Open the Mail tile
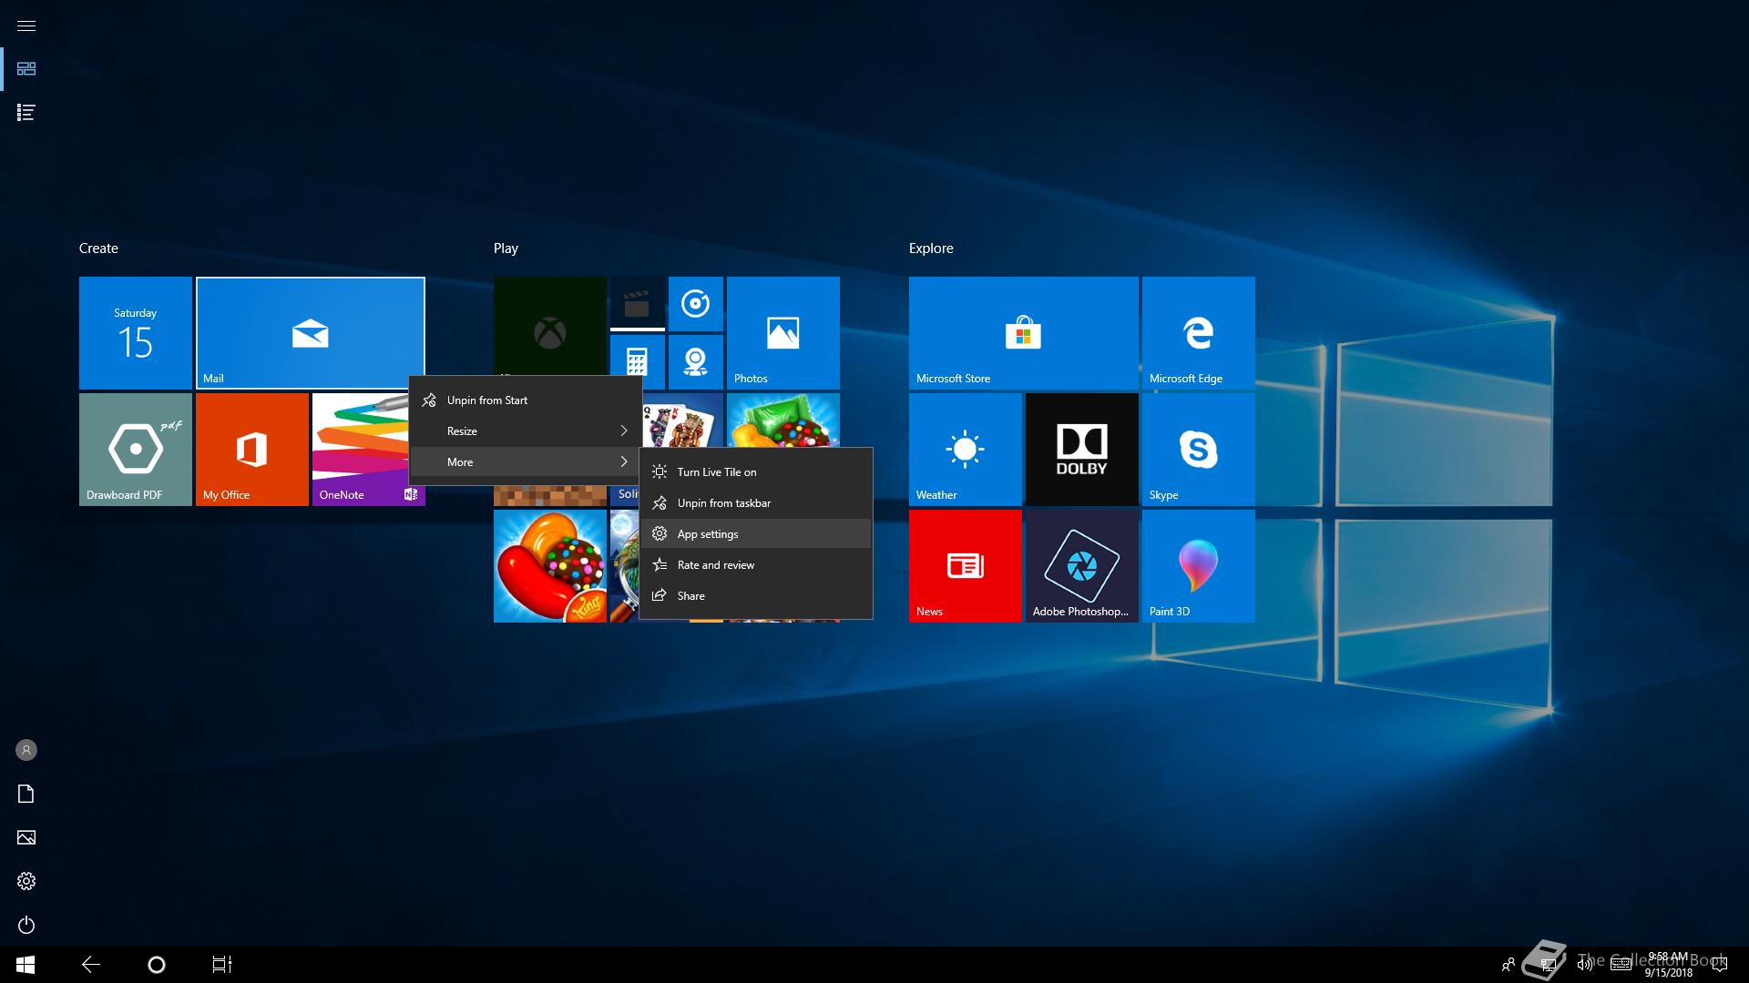Screen dimensions: 1749x983 [x=311, y=333]
